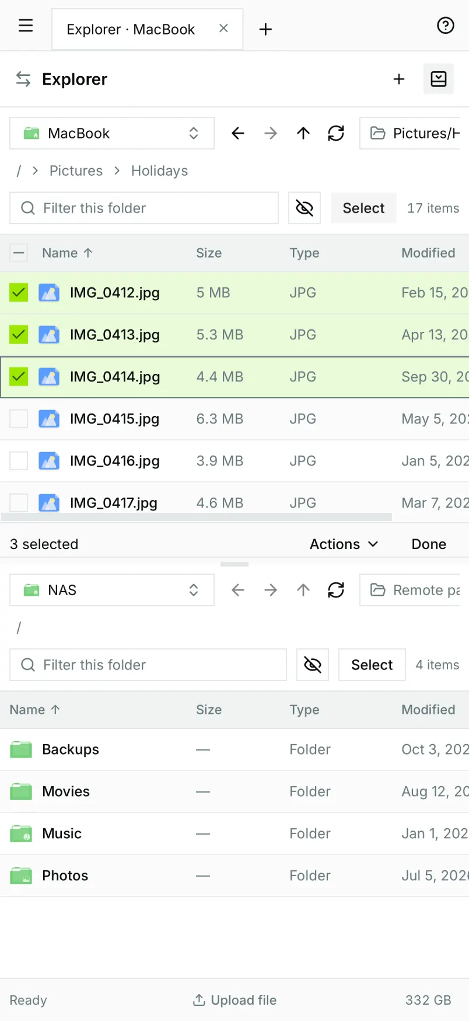
Task: Sort NAS pane by Modified
Action: [428, 710]
